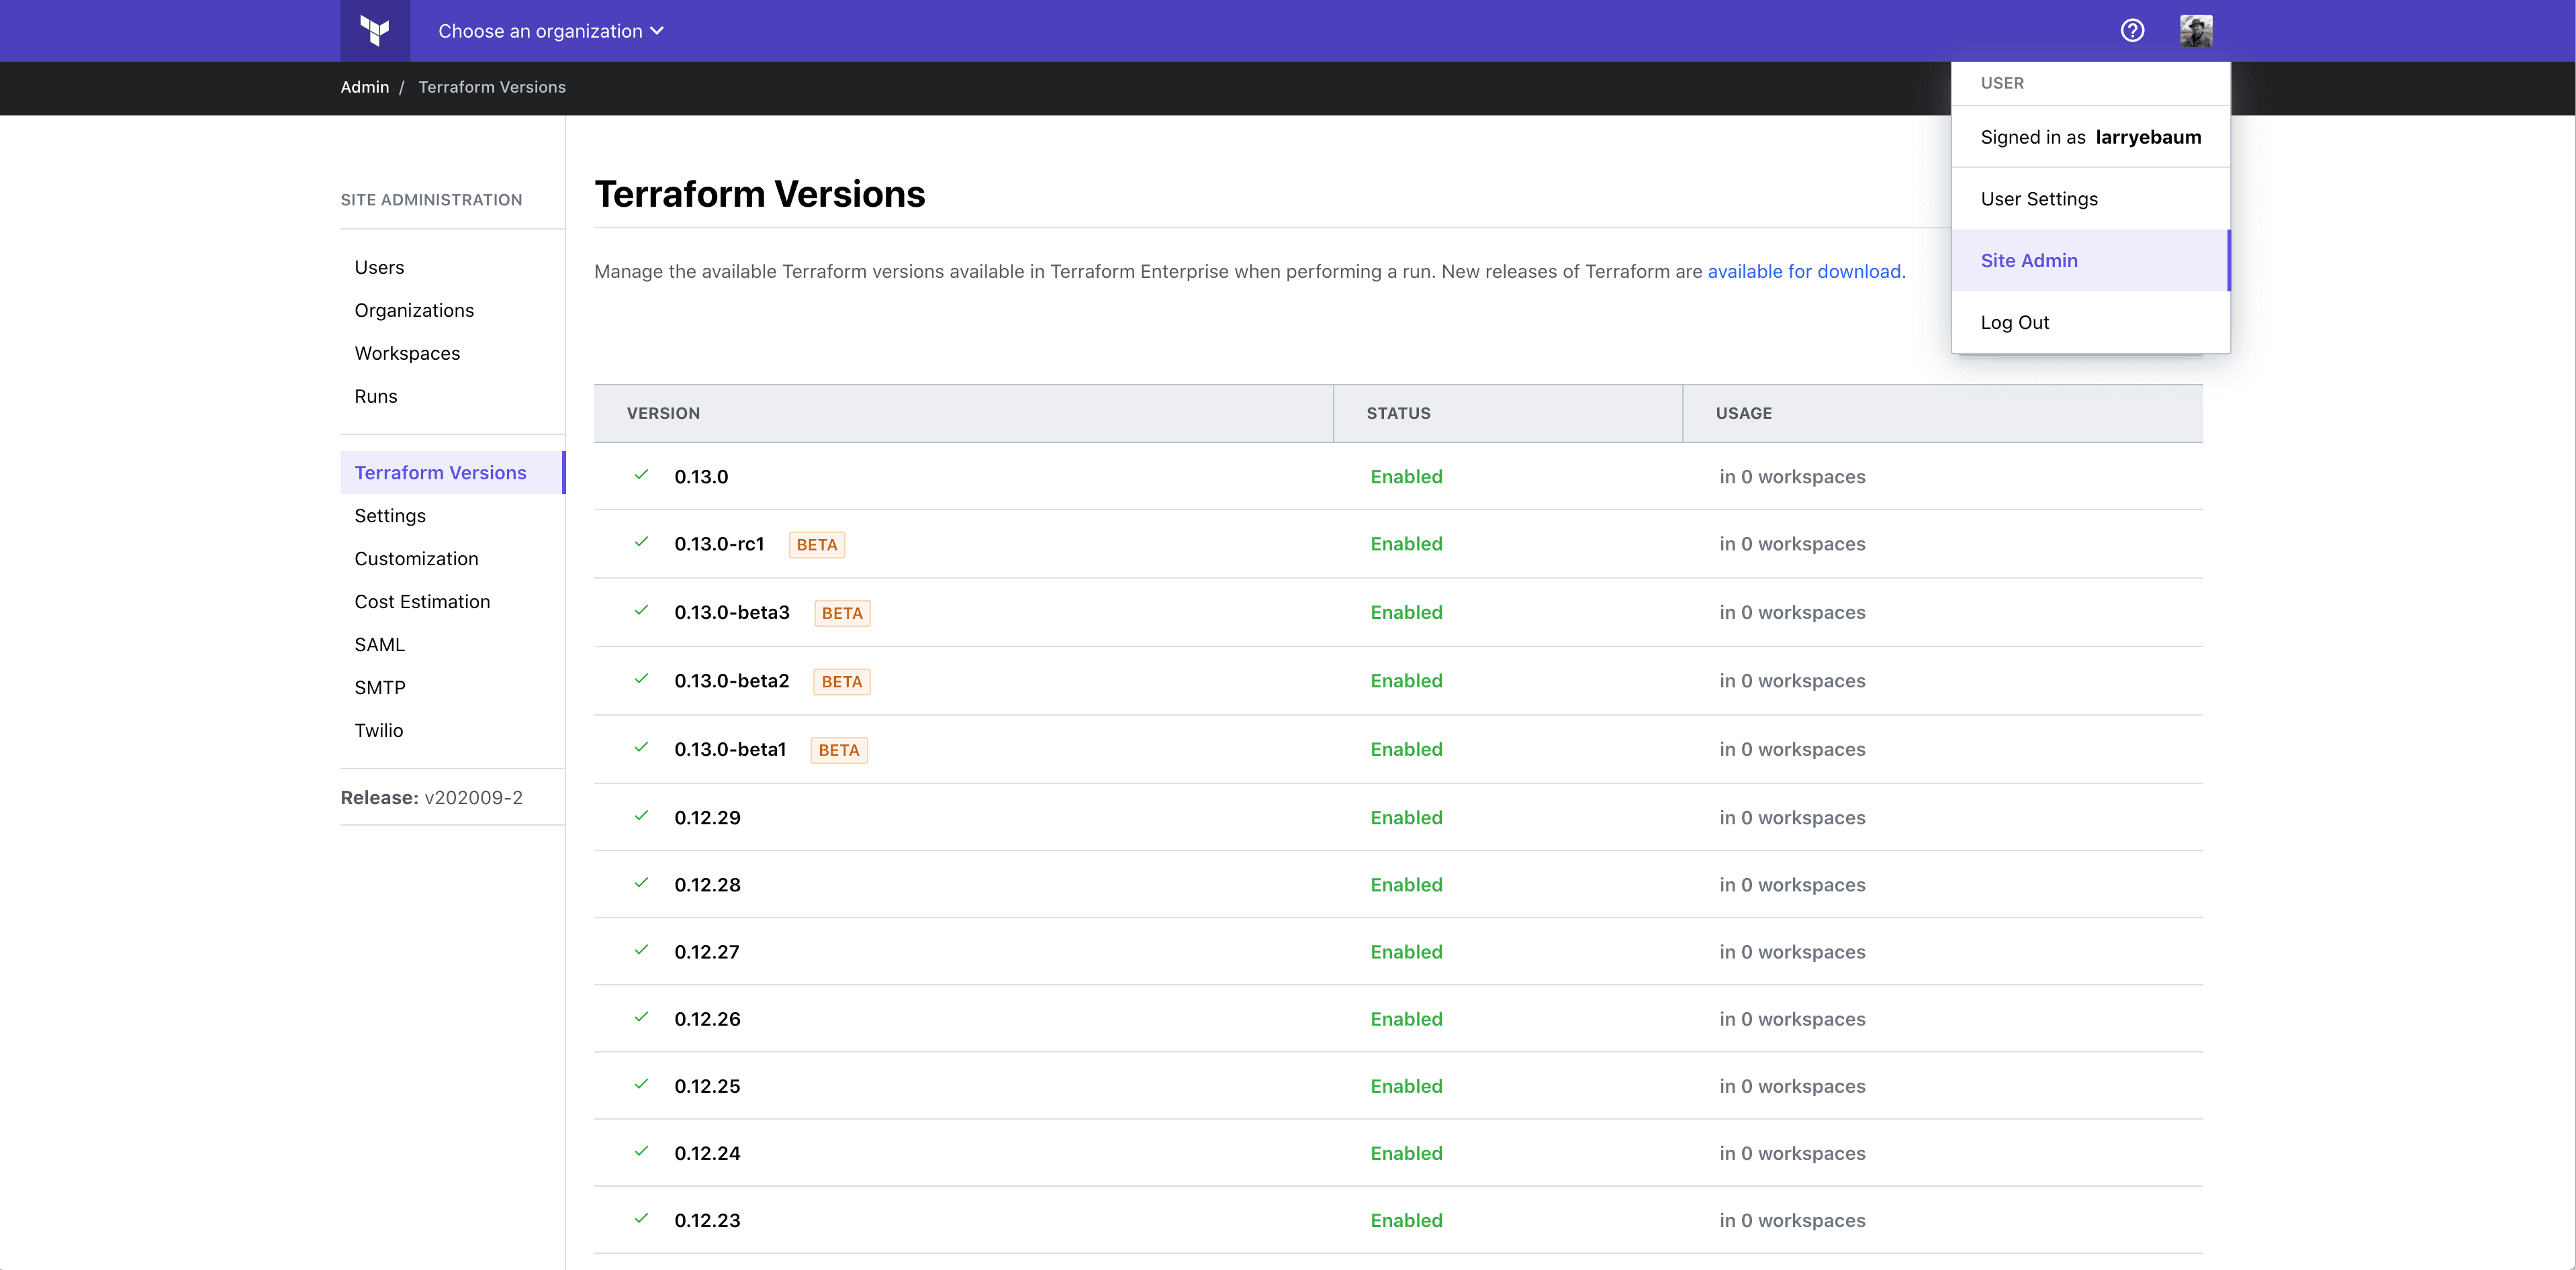Screen dimensions: 2576x1270
Task: Open the Choose an organization dropdown
Action: (x=549, y=30)
